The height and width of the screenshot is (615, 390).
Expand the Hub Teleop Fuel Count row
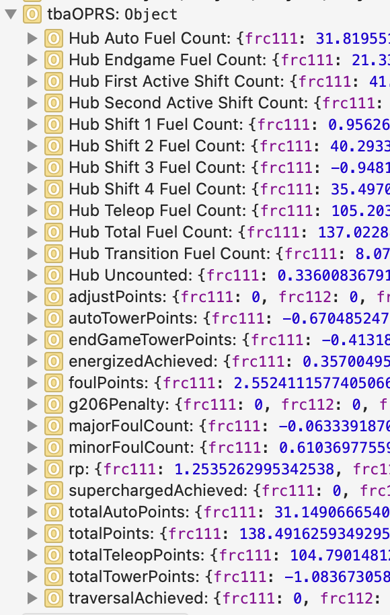[32, 211]
